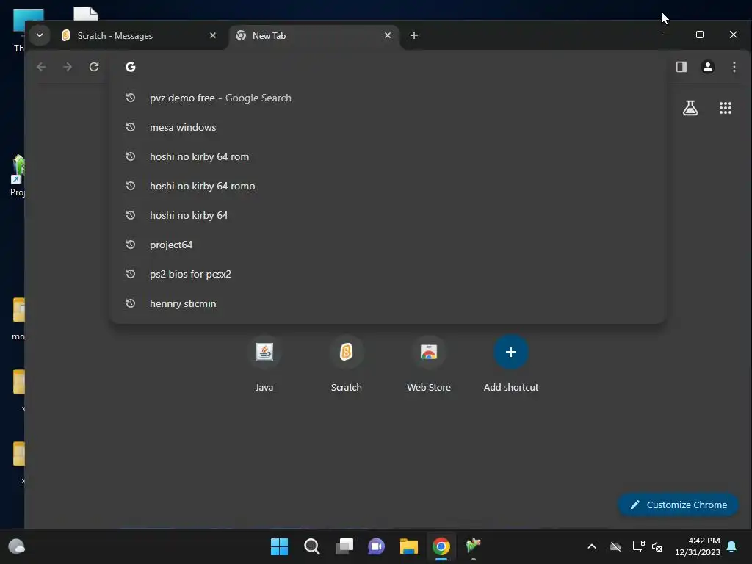Close the Scratch - Messages tab
The image size is (752, 564).
pos(213,35)
